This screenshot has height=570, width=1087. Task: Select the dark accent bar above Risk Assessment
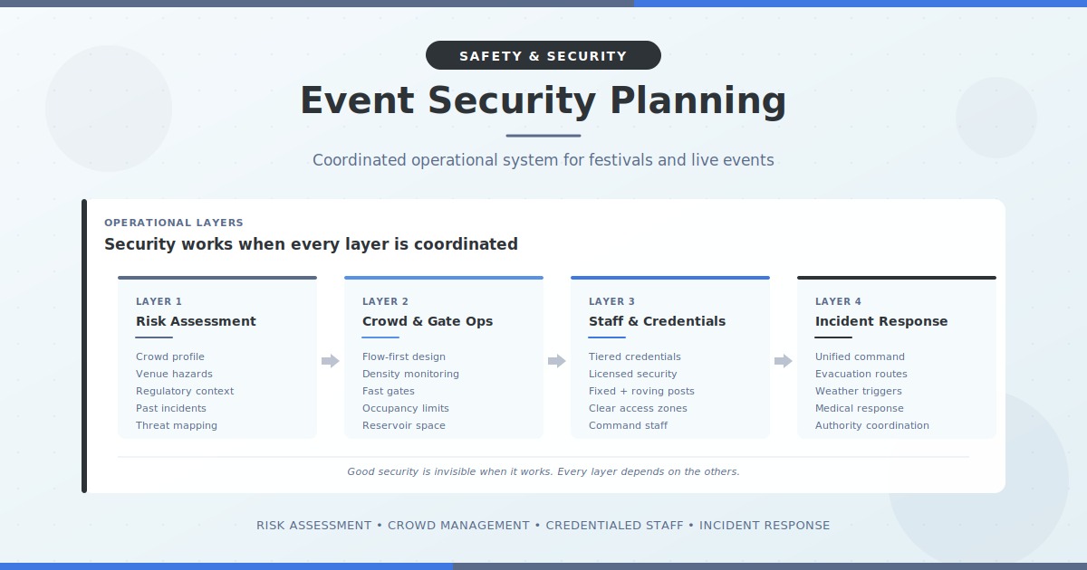tap(217, 278)
